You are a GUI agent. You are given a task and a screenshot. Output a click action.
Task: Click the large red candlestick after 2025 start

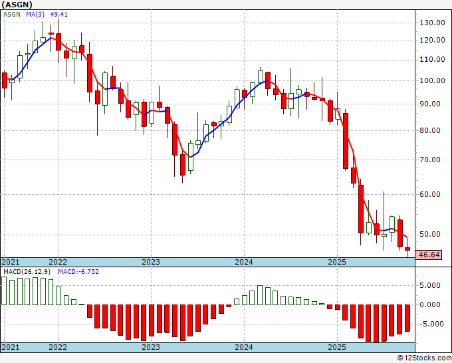pyautogui.click(x=346, y=141)
